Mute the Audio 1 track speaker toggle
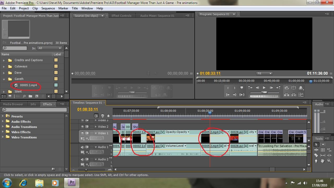 82,147
